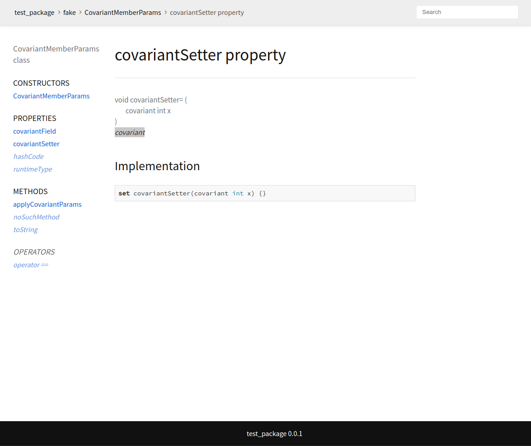
Task: Focus the Search input field
Action: coord(467,12)
